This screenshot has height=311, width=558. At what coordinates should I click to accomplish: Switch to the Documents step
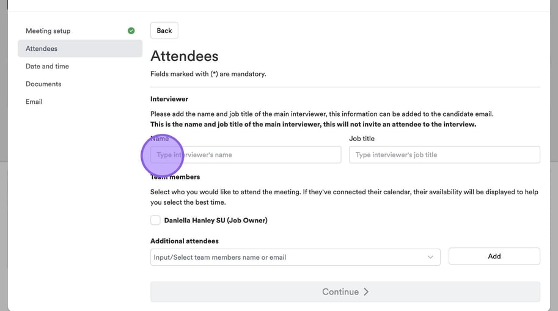pos(43,84)
